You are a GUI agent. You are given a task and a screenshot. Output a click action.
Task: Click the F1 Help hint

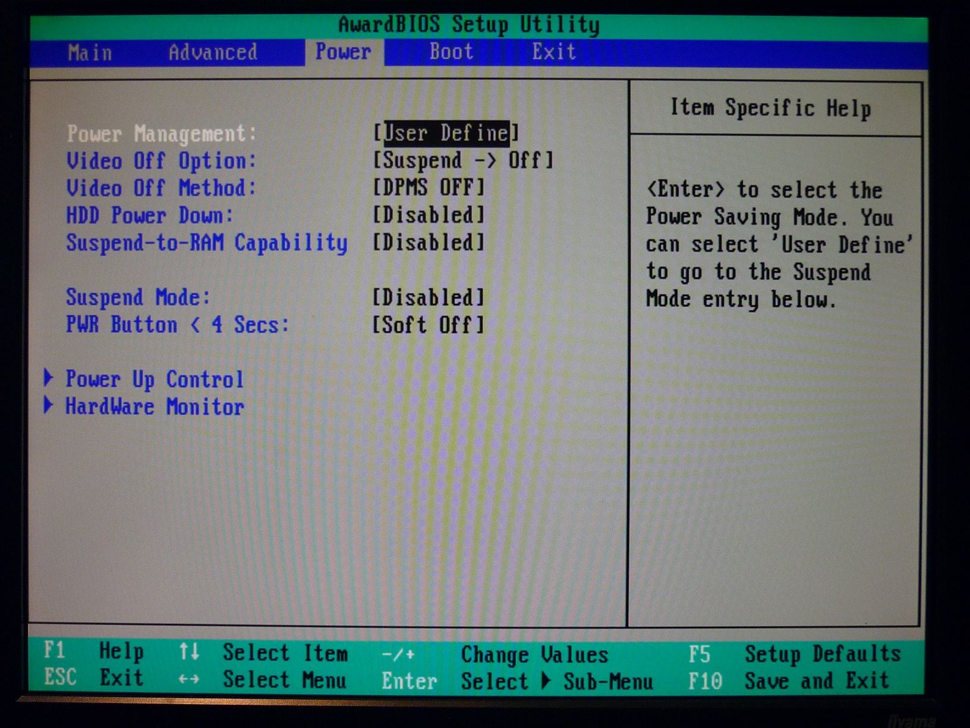(93, 651)
